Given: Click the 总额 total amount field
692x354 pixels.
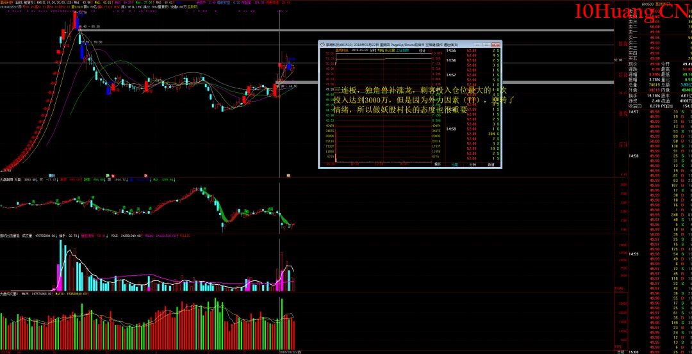Looking at the screenshot, I should pos(676,84).
